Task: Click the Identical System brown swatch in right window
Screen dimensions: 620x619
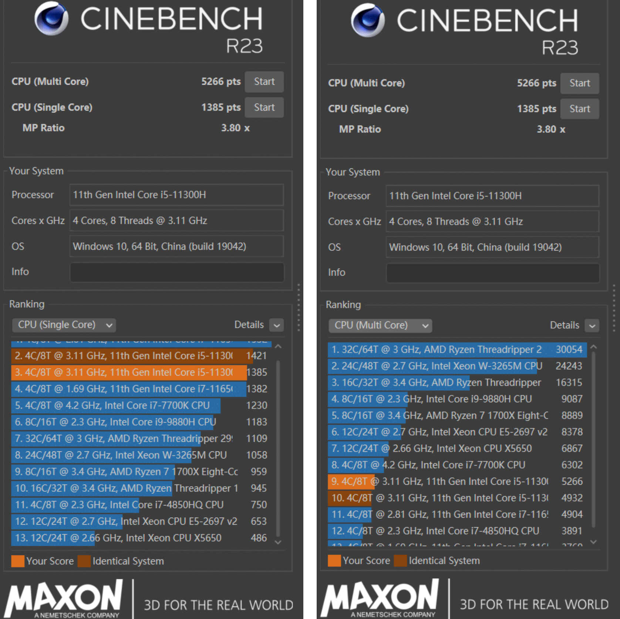Action: pyautogui.click(x=400, y=561)
